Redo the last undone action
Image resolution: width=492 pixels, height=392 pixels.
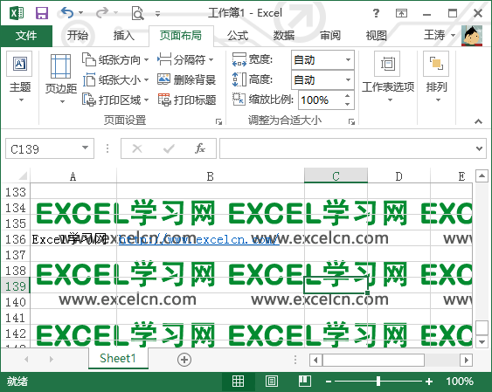102,12
